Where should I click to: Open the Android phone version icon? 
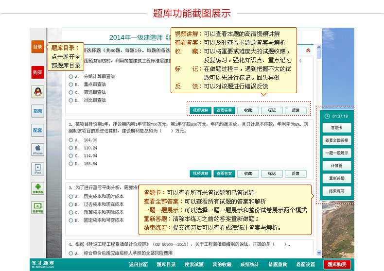coord(37,188)
